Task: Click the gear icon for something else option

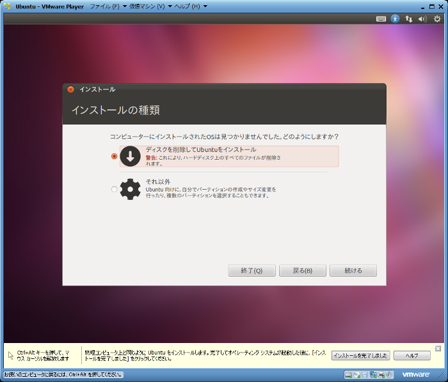Action: 131,189
